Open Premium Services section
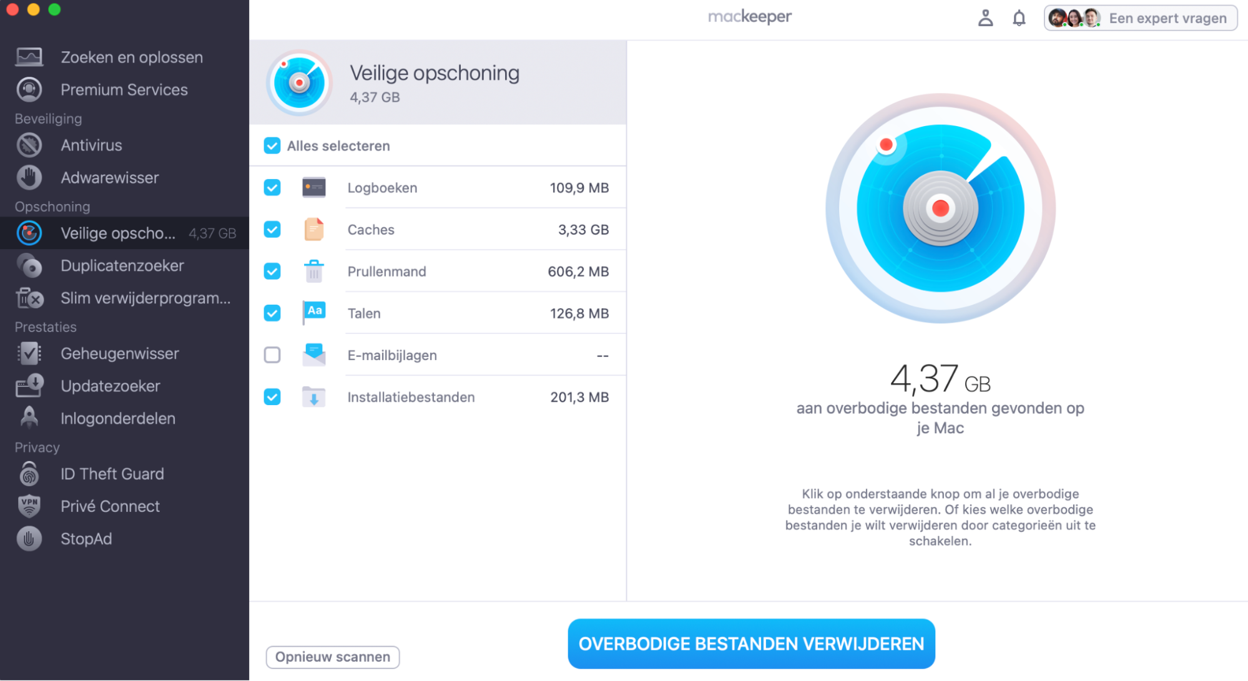1248x681 pixels. click(125, 90)
